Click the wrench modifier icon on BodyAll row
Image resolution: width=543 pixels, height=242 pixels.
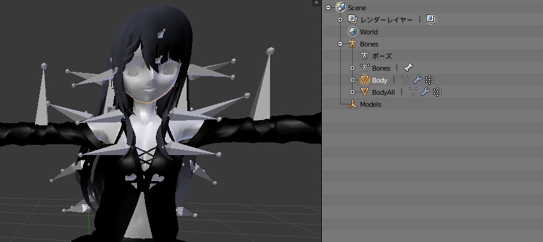click(x=425, y=92)
